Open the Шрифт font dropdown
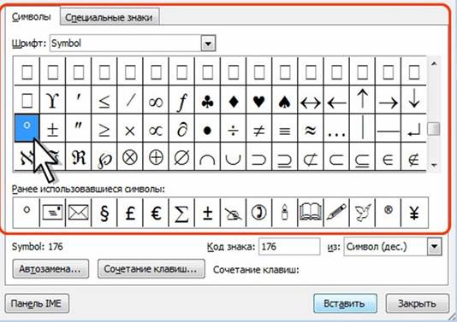The image size is (457, 322). click(x=208, y=44)
